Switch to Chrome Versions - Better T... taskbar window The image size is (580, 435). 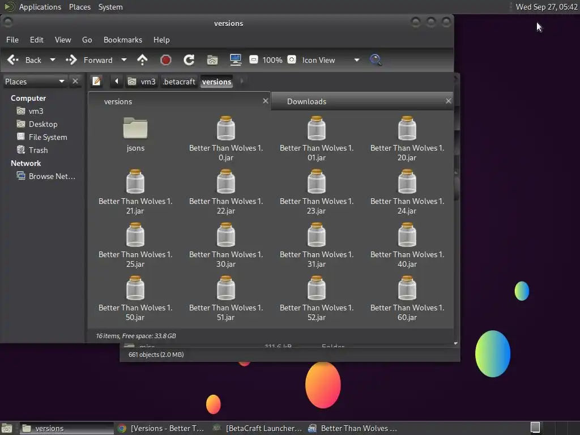(x=161, y=428)
